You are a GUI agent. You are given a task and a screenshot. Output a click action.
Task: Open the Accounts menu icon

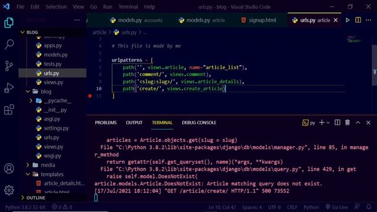click(9, 168)
